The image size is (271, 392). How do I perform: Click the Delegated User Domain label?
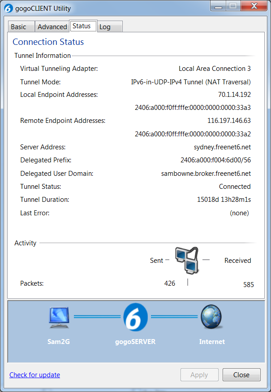(x=57, y=173)
